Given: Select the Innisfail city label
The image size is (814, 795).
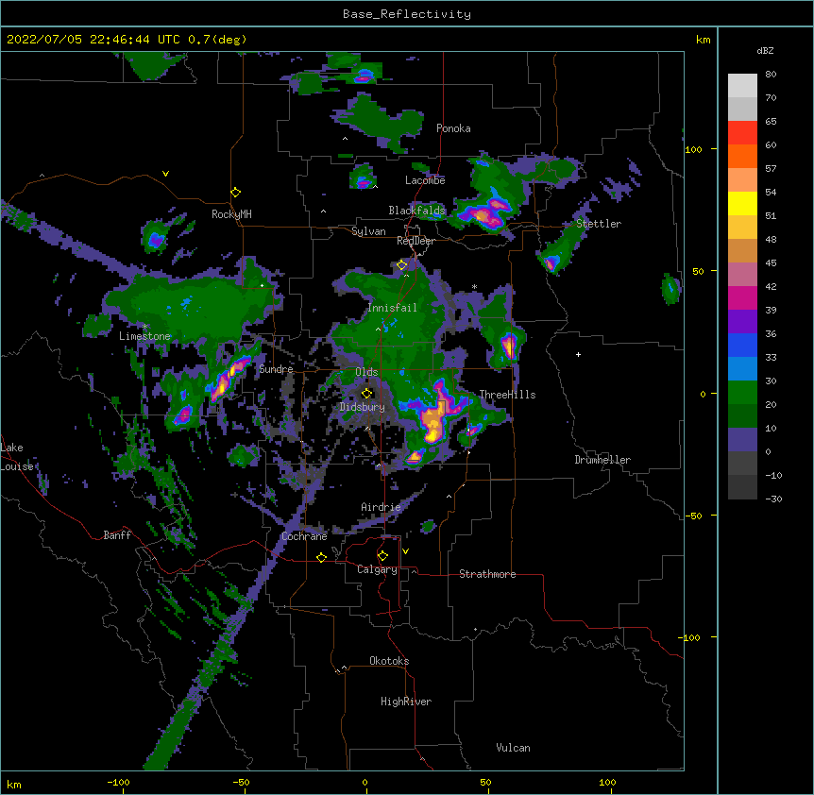Looking at the screenshot, I should coord(392,308).
